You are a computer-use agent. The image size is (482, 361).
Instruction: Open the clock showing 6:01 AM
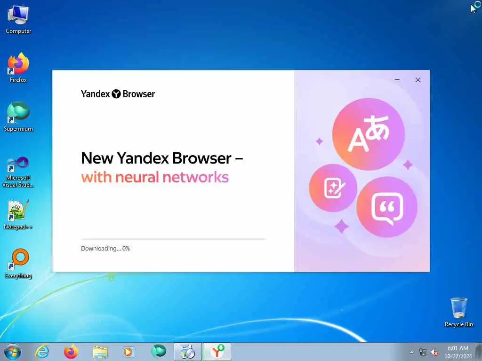[x=458, y=352]
